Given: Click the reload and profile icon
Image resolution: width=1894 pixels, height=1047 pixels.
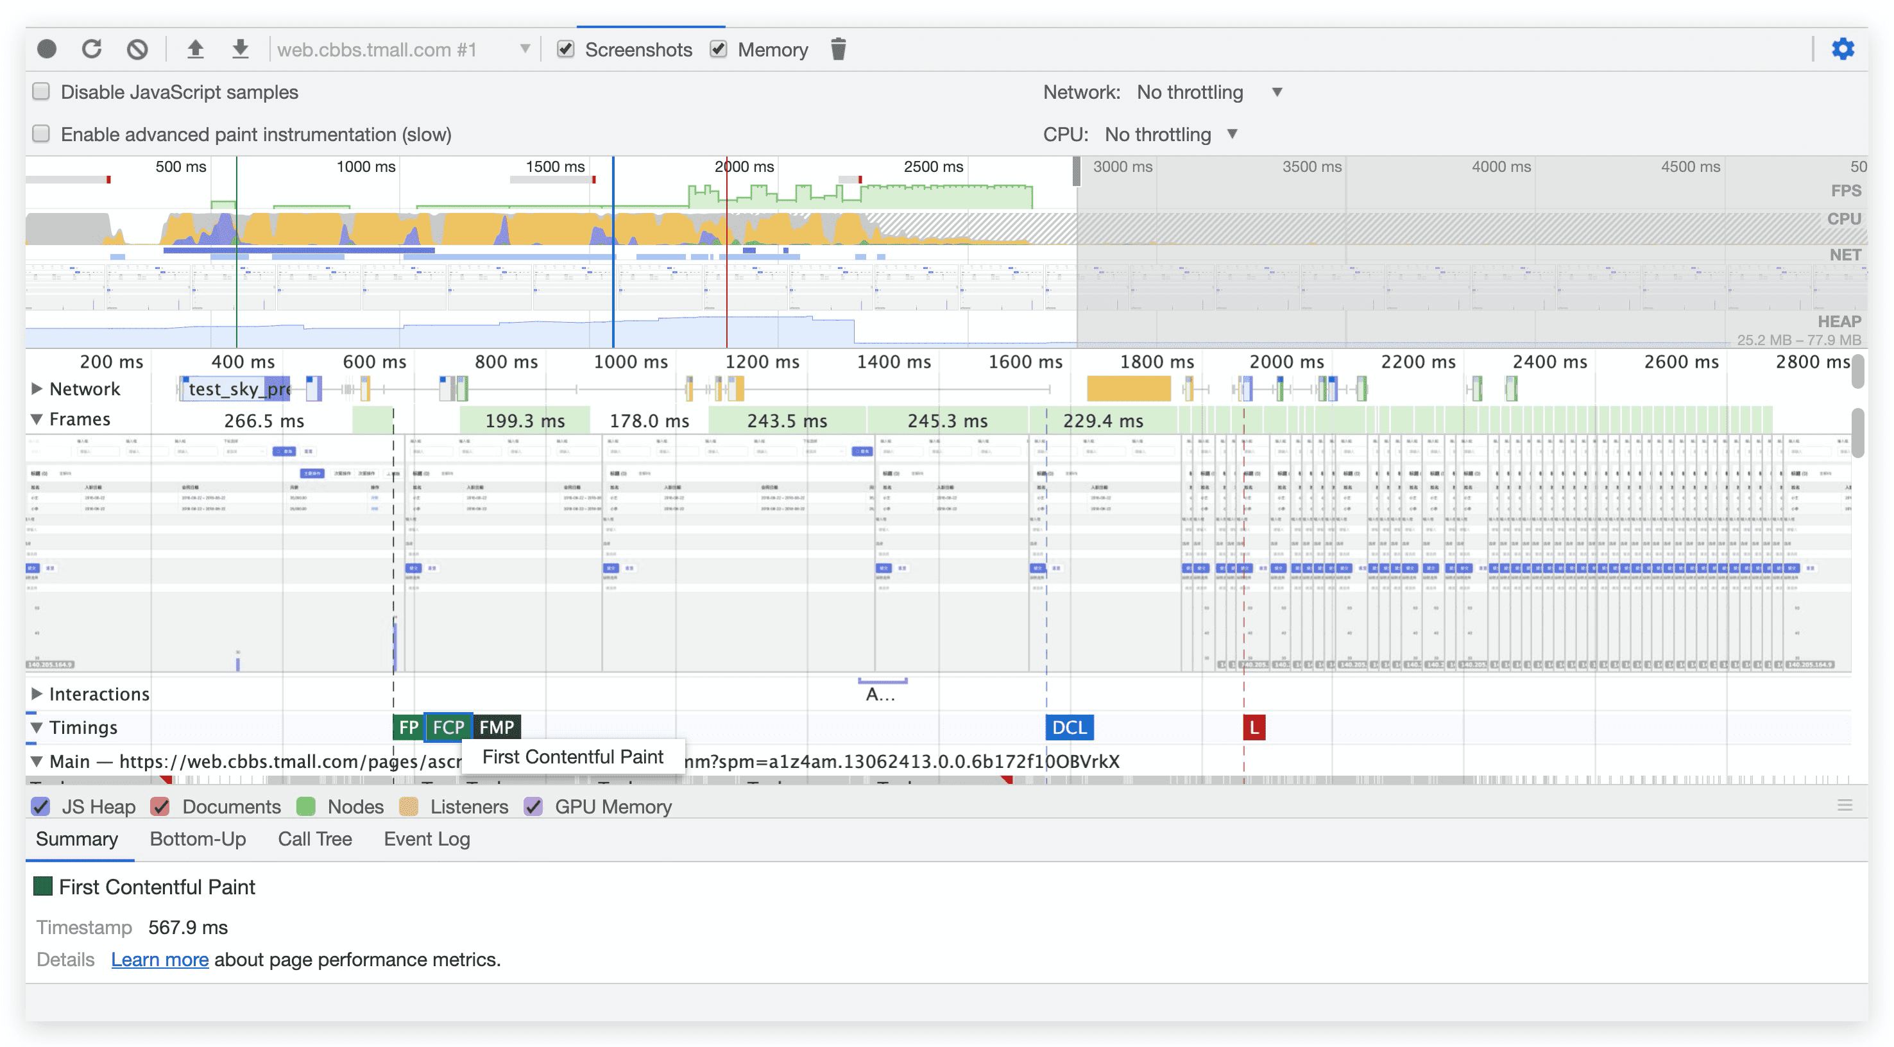Looking at the screenshot, I should point(92,49).
